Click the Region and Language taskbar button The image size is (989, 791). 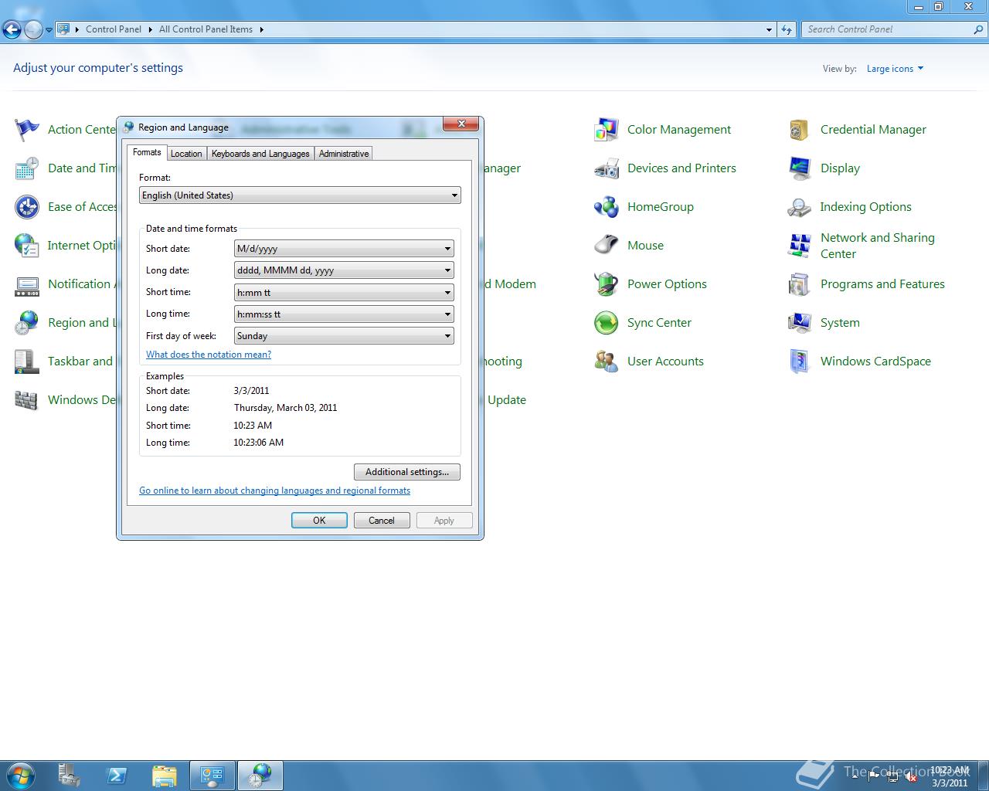(x=260, y=776)
